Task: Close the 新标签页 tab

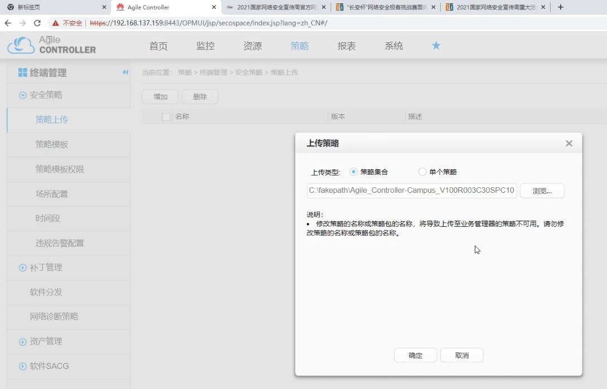Action: coord(104,7)
